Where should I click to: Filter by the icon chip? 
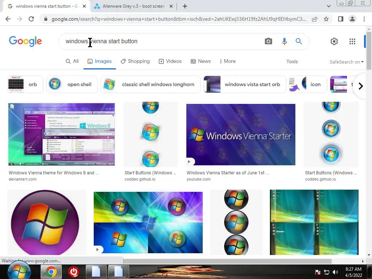pos(308,84)
